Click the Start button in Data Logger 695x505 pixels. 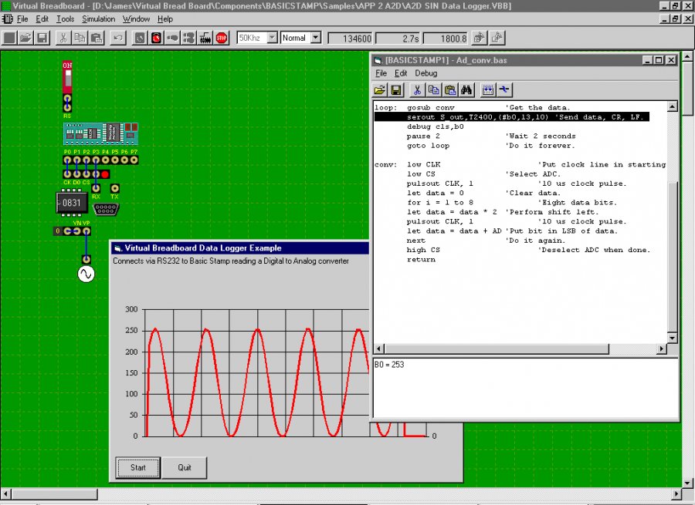pos(138,467)
